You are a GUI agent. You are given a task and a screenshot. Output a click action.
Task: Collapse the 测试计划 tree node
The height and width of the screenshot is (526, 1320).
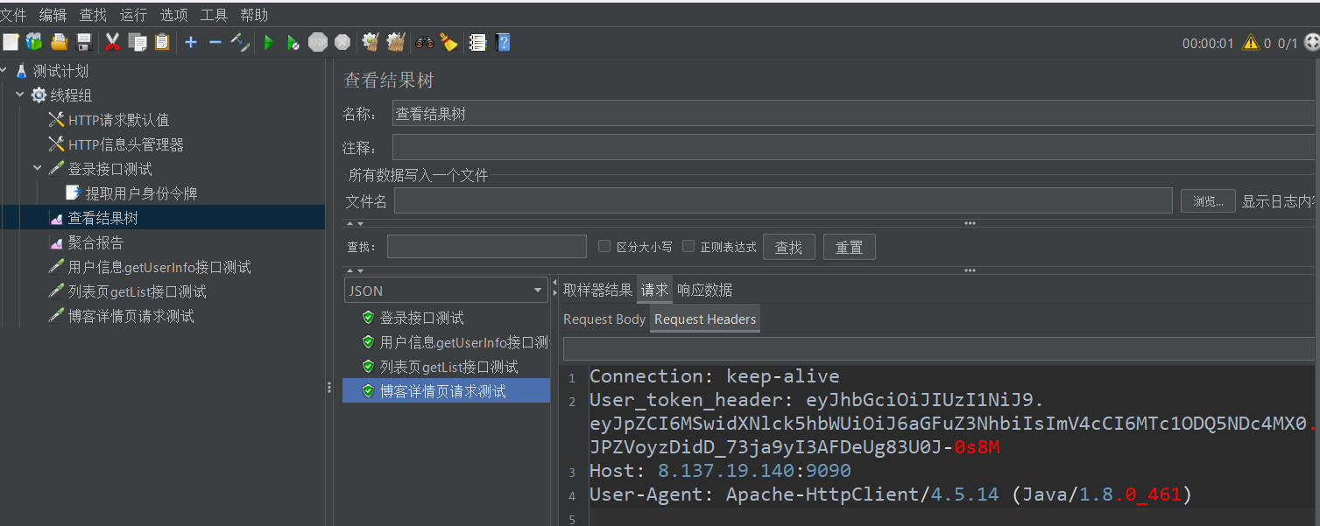click(x=4, y=71)
